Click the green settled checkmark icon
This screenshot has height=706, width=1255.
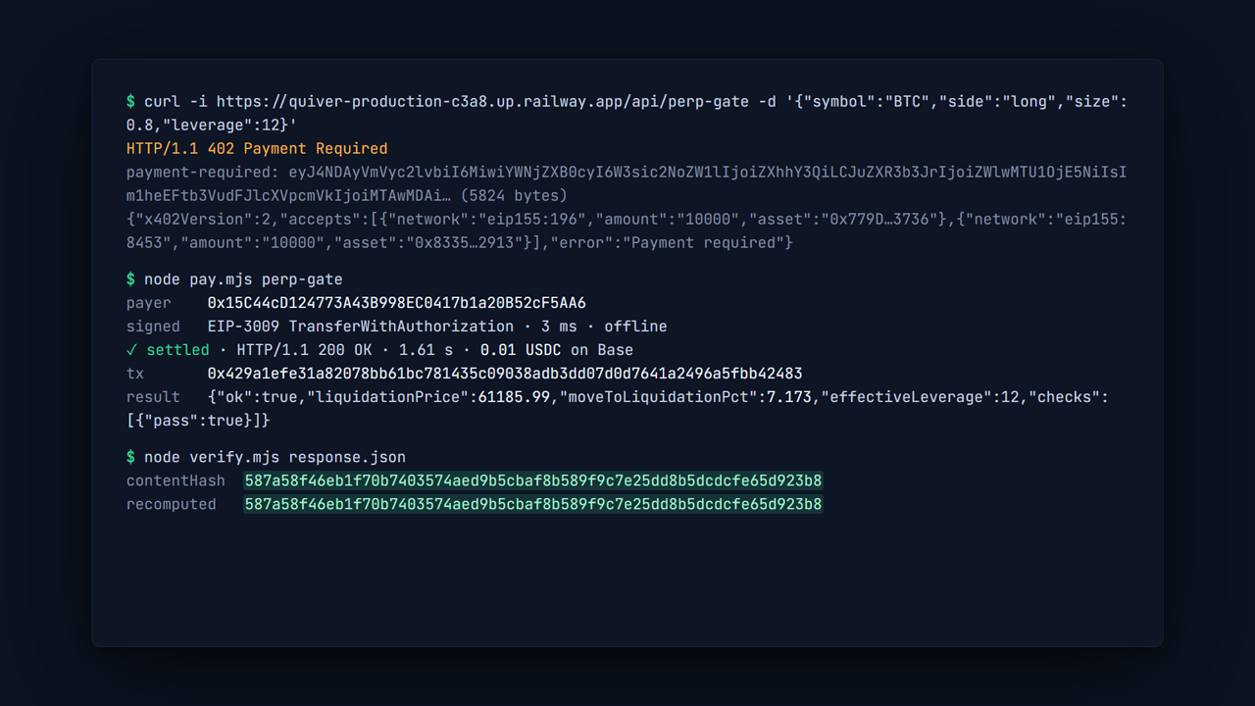coord(131,350)
